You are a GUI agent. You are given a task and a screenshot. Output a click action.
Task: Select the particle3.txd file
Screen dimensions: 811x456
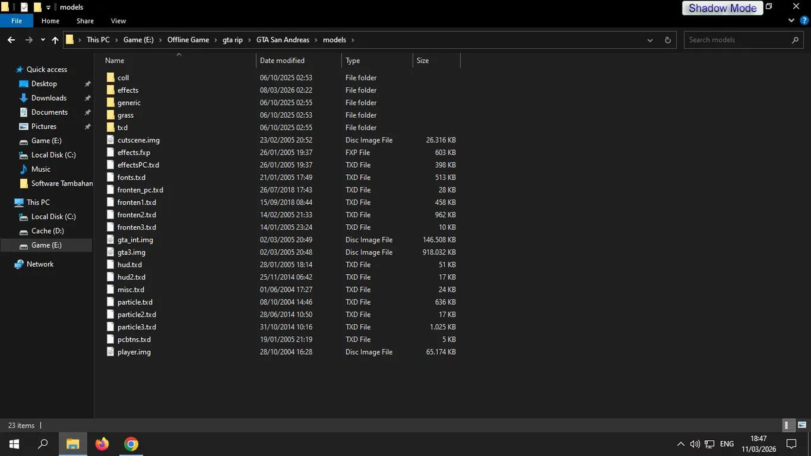(136, 327)
